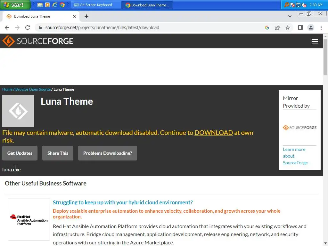This screenshot has width=328, height=246.
Task: Click the Mirror Provided by label
Action: (296, 102)
